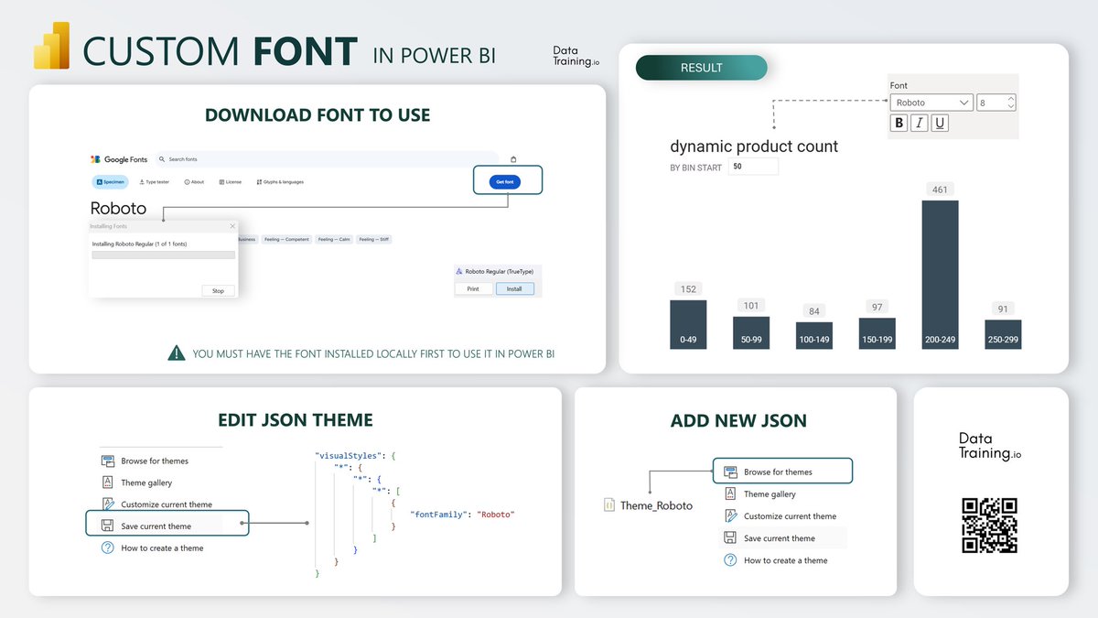Click Save current theme floppy icon in Add New JSON panel
The width and height of the screenshot is (1098, 618).
point(730,537)
